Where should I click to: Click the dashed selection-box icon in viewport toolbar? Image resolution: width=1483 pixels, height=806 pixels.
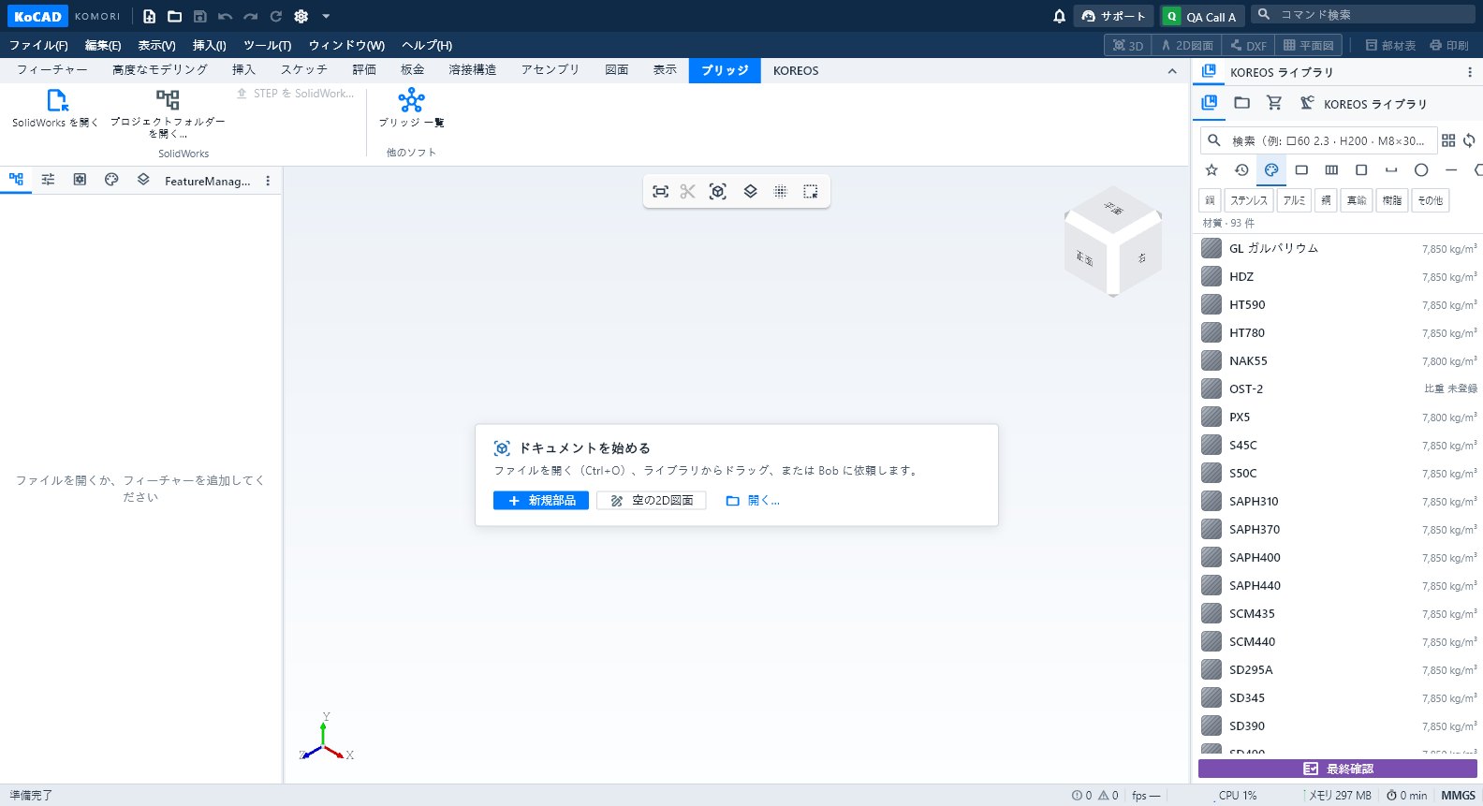810,191
